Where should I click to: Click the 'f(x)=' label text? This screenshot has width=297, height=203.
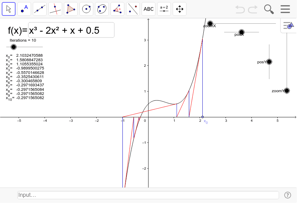(x=18, y=30)
